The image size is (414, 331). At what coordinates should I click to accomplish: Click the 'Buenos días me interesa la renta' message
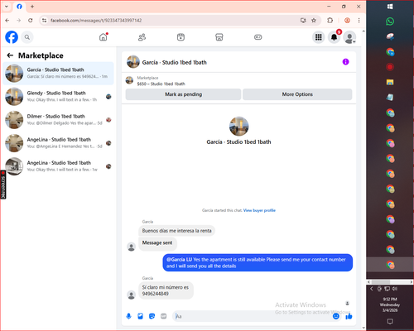coord(176,231)
